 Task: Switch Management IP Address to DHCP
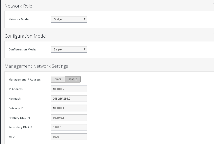58,79
